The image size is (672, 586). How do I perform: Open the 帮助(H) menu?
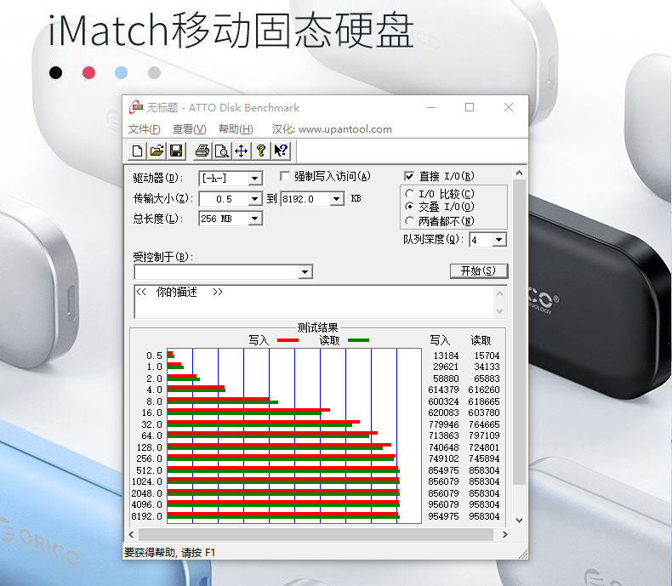(x=236, y=129)
